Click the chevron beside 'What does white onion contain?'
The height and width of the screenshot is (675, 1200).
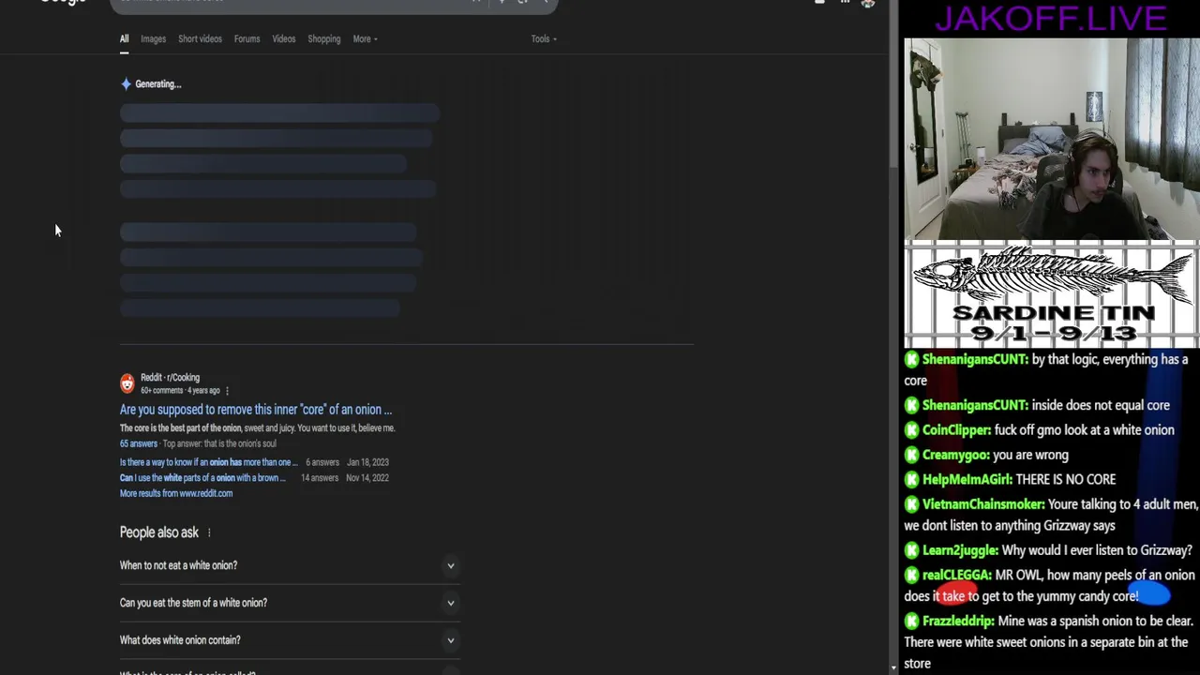pos(451,640)
